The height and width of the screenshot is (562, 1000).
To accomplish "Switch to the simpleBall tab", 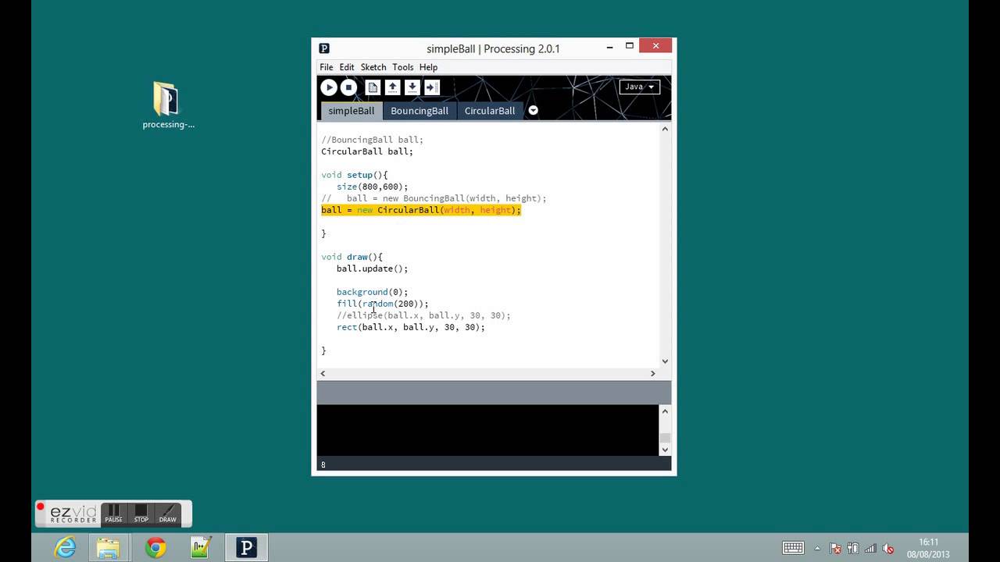I will point(351,111).
